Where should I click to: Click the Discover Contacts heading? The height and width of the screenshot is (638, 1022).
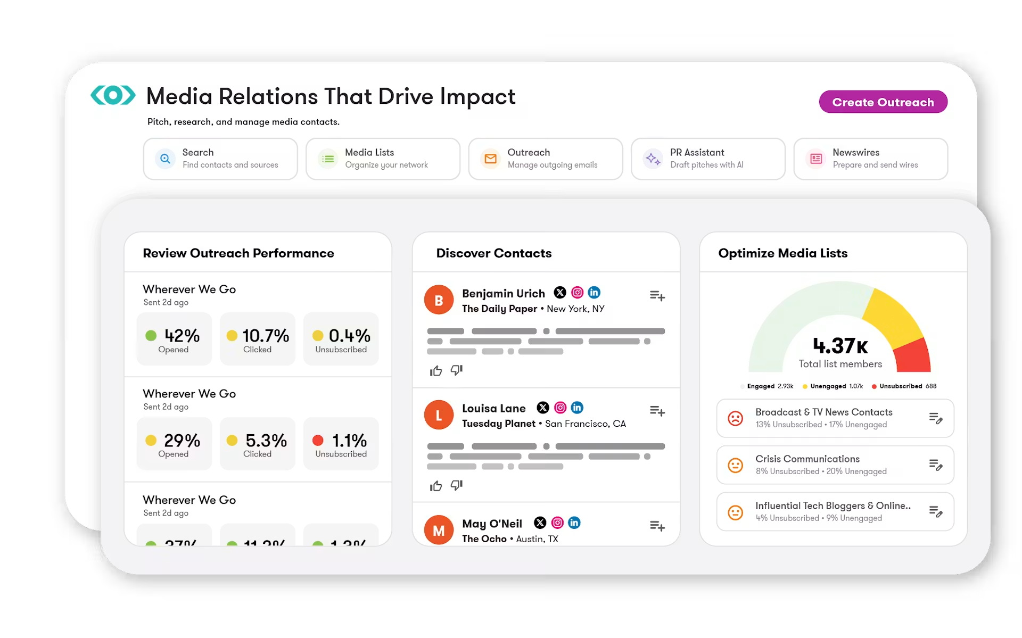tap(494, 253)
